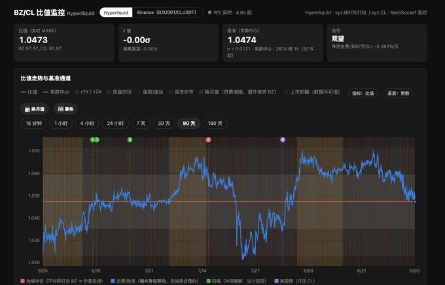Click the BZ/CL 比值监控 page title
This screenshot has width=445, height=285.
[x=39, y=13]
